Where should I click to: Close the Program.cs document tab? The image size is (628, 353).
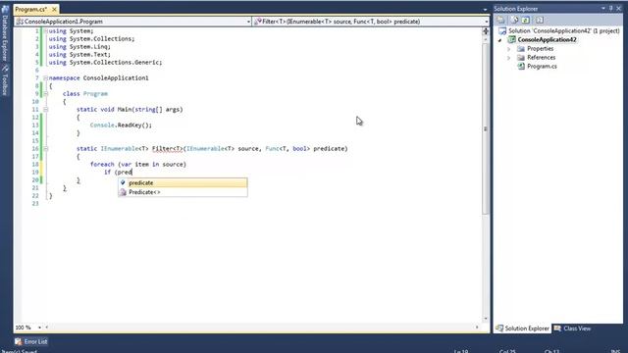[54, 9]
